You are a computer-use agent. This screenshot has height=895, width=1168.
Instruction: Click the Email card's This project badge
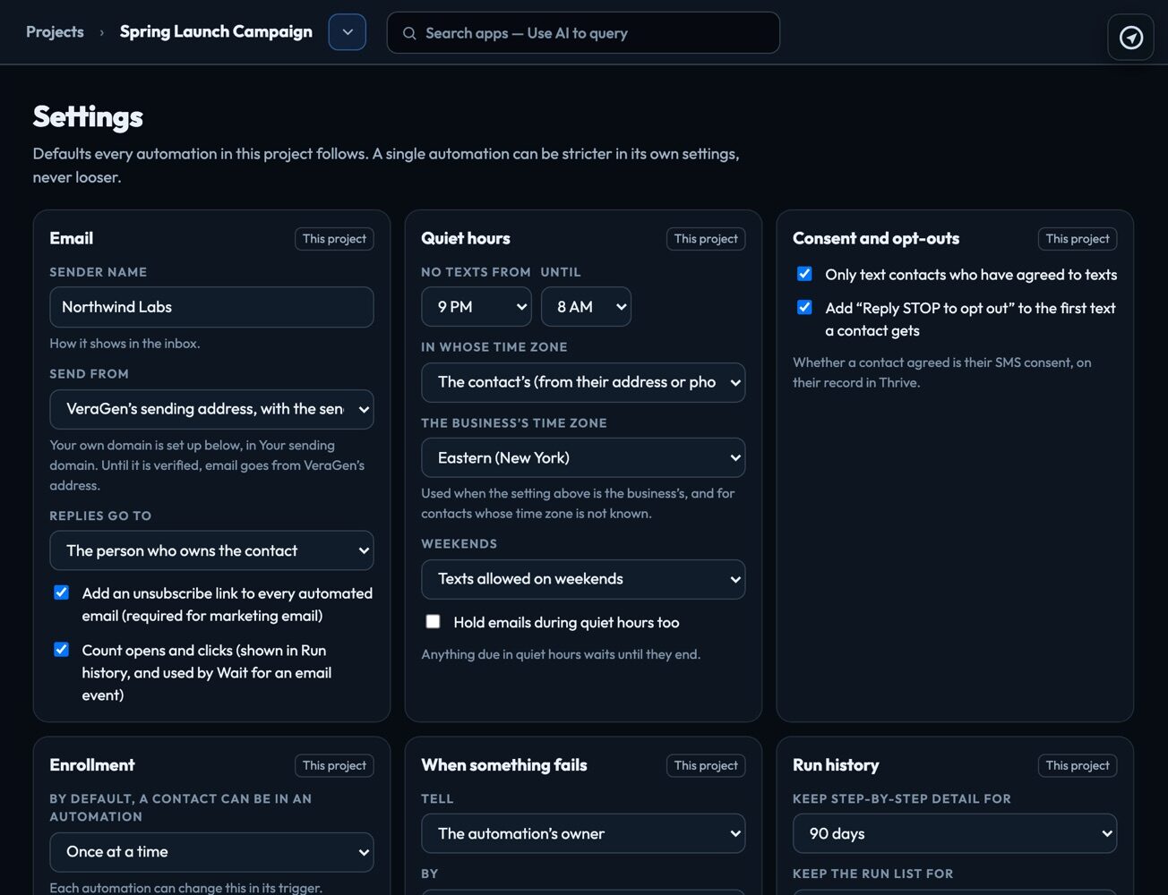pyautogui.click(x=334, y=239)
